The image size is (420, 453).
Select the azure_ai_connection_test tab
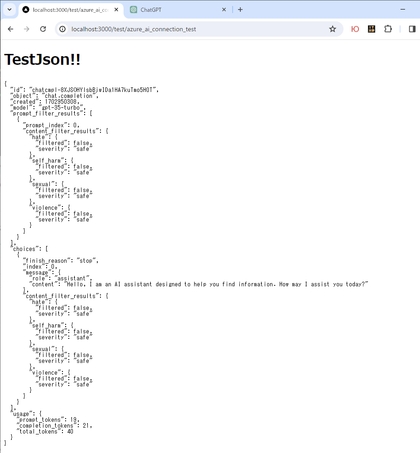68,9
